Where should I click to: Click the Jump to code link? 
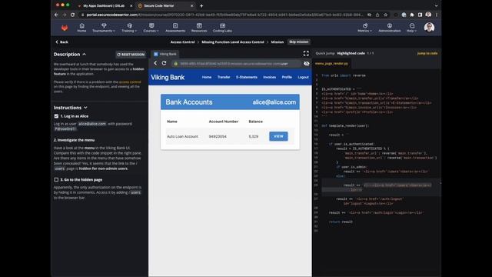click(427, 53)
